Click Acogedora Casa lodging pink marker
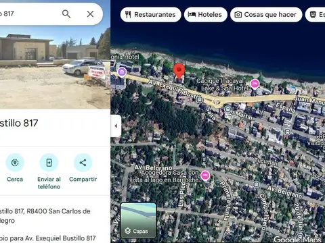The width and height of the screenshot is (325, 243). coord(205,175)
